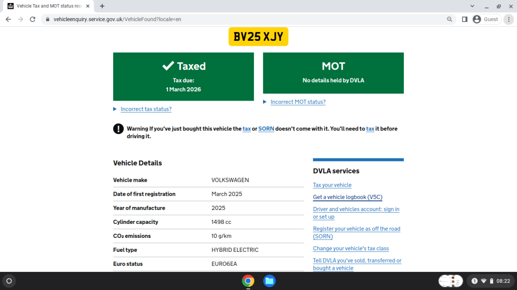The image size is (517, 290).
Task: Open the shelf holding space preview thumbnails
Action: [x=450, y=281]
